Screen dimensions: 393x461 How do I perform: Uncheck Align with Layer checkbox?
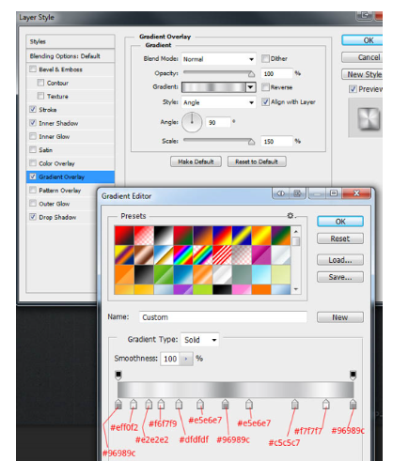point(265,101)
